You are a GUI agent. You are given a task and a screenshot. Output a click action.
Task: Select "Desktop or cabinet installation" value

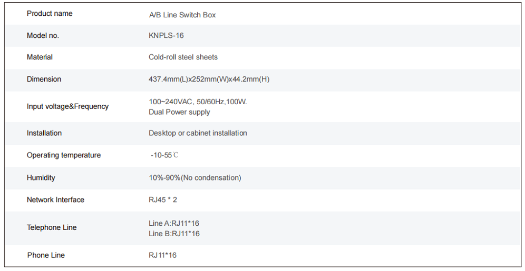click(x=198, y=133)
